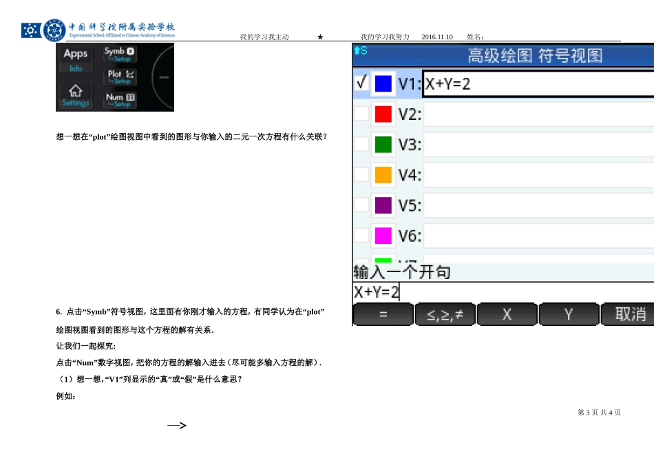This screenshot has height=463, width=654.
Task: Click the empty V6 equation field
Action: click(x=538, y=236)
